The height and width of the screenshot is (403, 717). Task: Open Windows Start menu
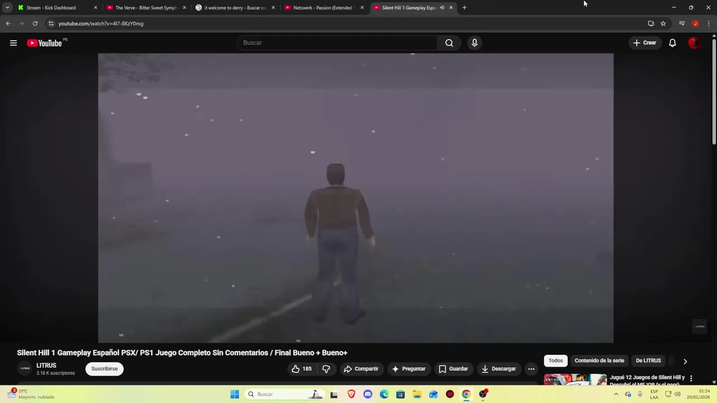coord(235,394)
